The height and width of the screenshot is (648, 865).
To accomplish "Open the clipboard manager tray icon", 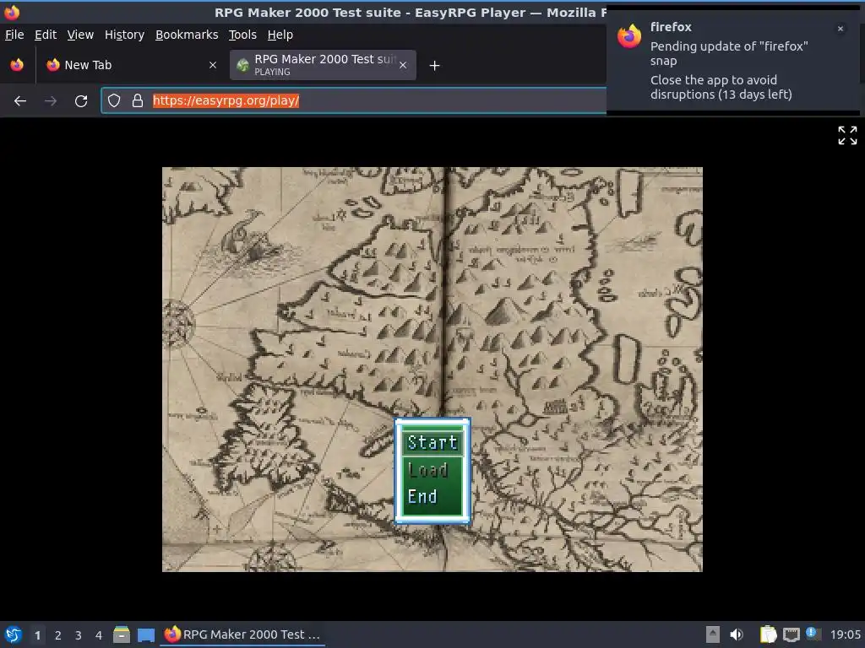I will 768,634.
